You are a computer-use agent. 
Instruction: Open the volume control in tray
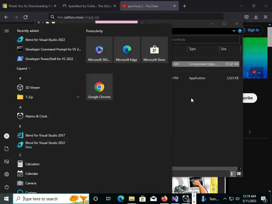(x=237, y=199)
